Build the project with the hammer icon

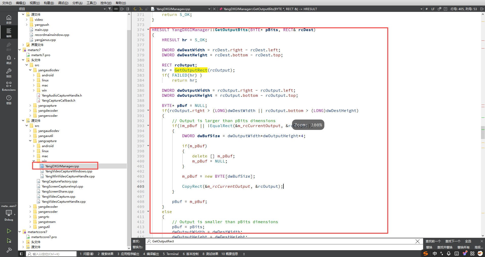(9, 250)
